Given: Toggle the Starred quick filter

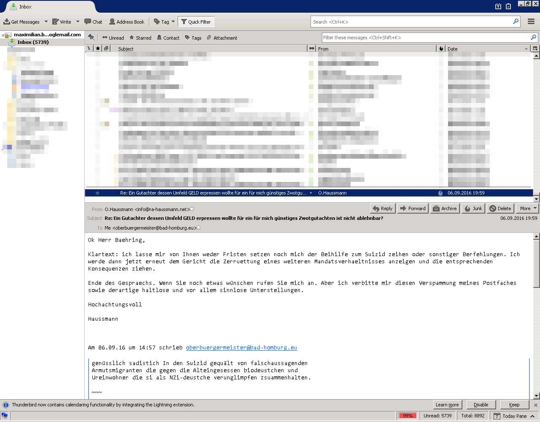Looking at the screenshot, I should (140, 38).
